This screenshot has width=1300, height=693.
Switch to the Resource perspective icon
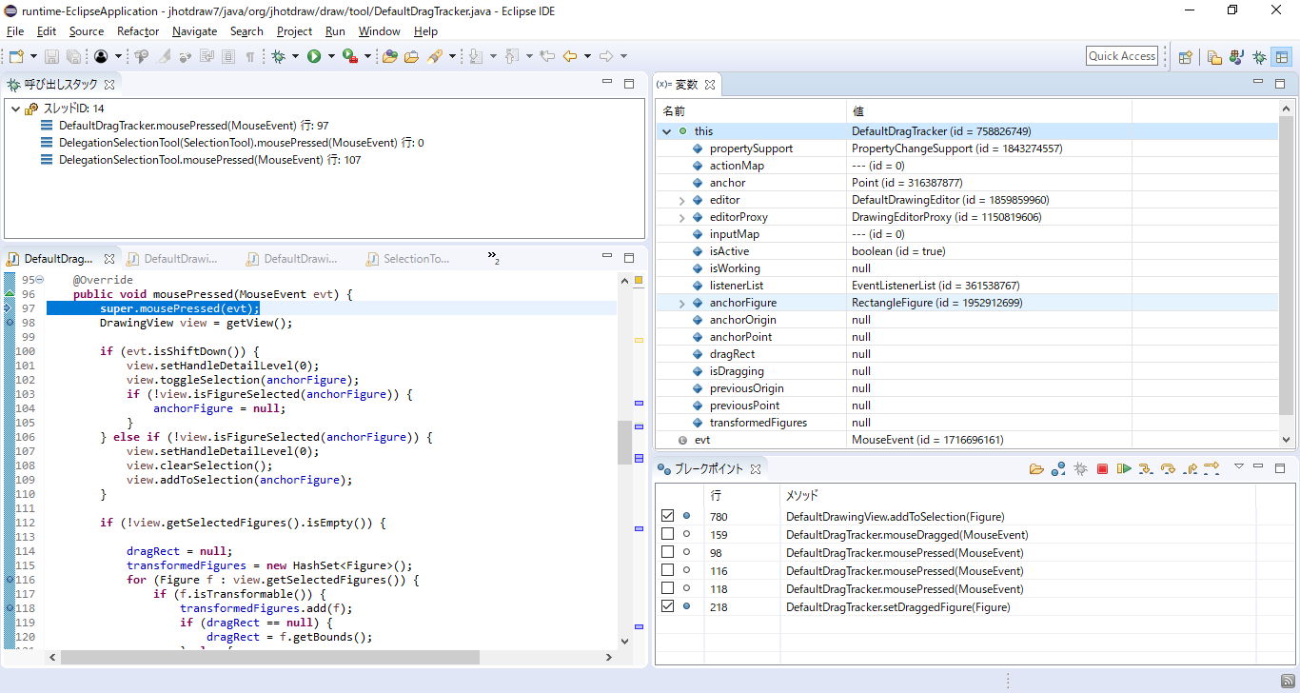click(1214, 56)
